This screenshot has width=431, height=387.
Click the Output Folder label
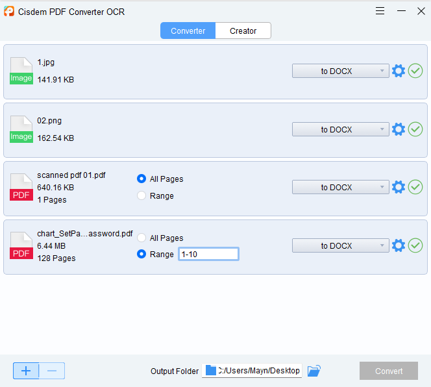(175, 371)
